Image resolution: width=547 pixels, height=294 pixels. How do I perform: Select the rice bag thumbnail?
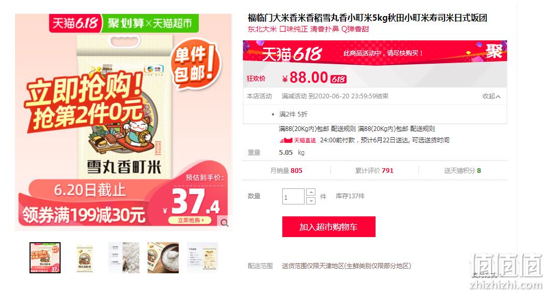(x=84, y=258)
